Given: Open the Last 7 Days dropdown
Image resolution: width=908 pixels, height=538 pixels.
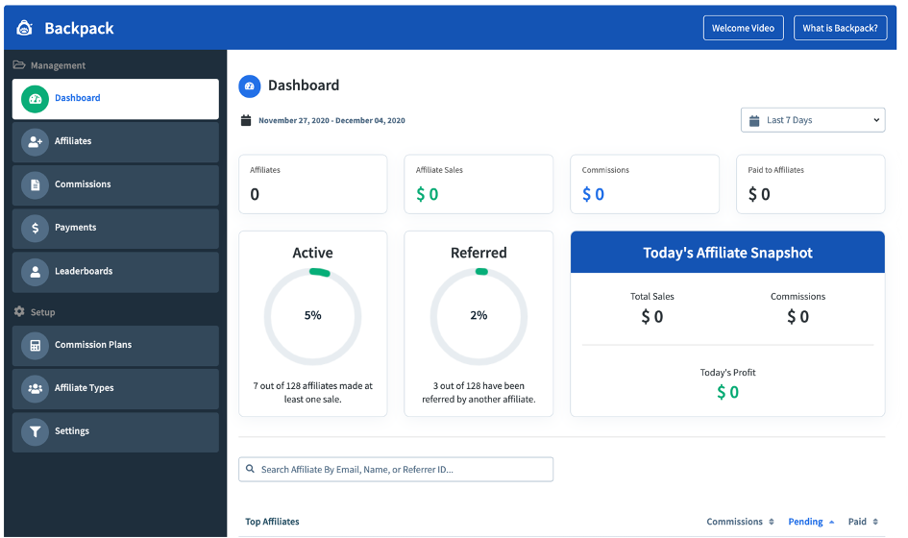Looking at the screenshot, I should coord(813,120).
